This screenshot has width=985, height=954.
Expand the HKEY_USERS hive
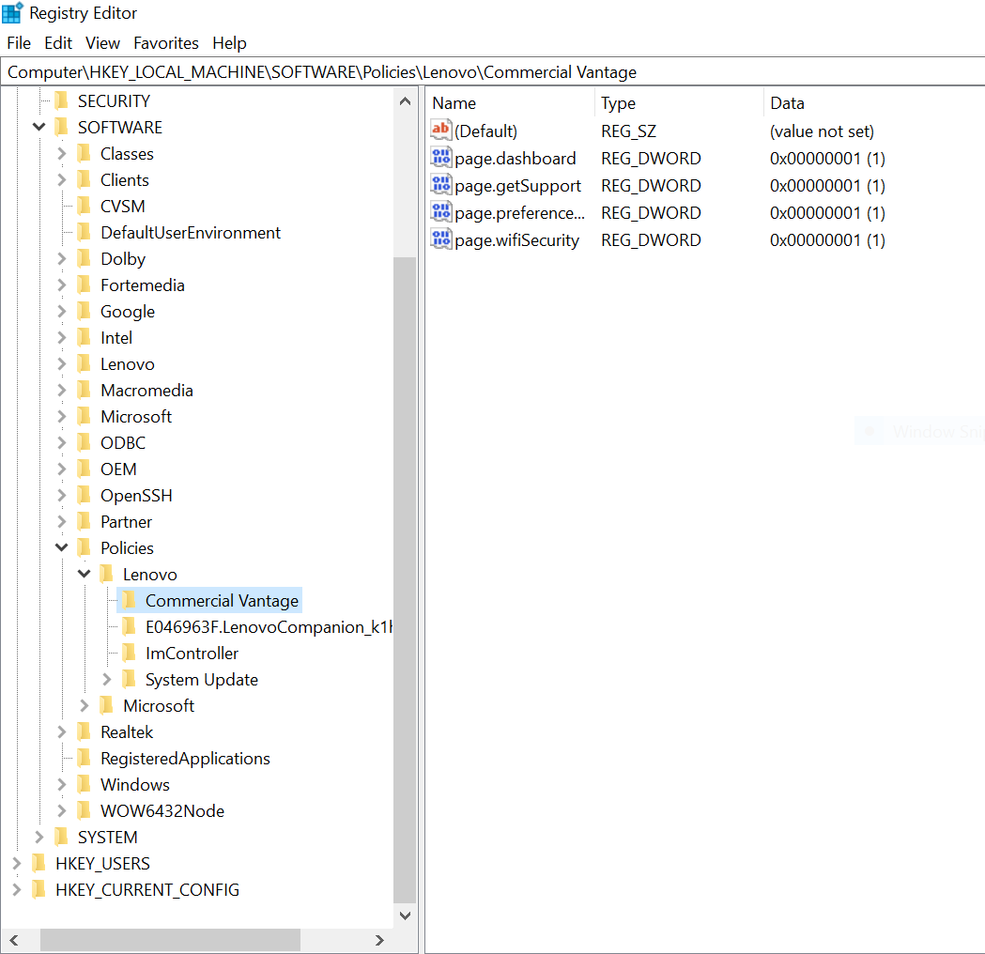pos(16,863)
